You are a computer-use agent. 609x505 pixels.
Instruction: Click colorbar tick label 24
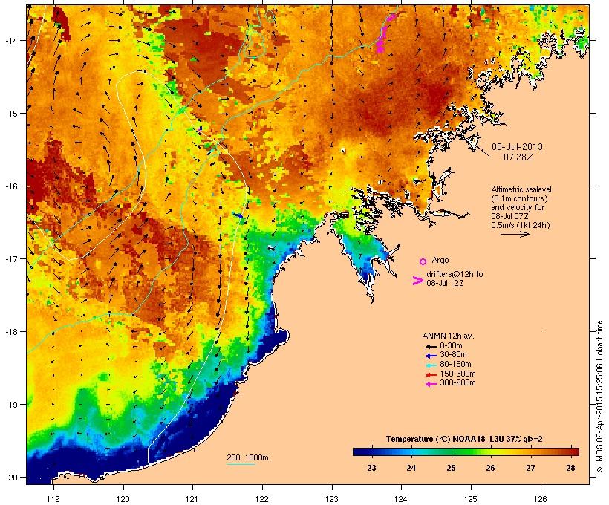411,468
